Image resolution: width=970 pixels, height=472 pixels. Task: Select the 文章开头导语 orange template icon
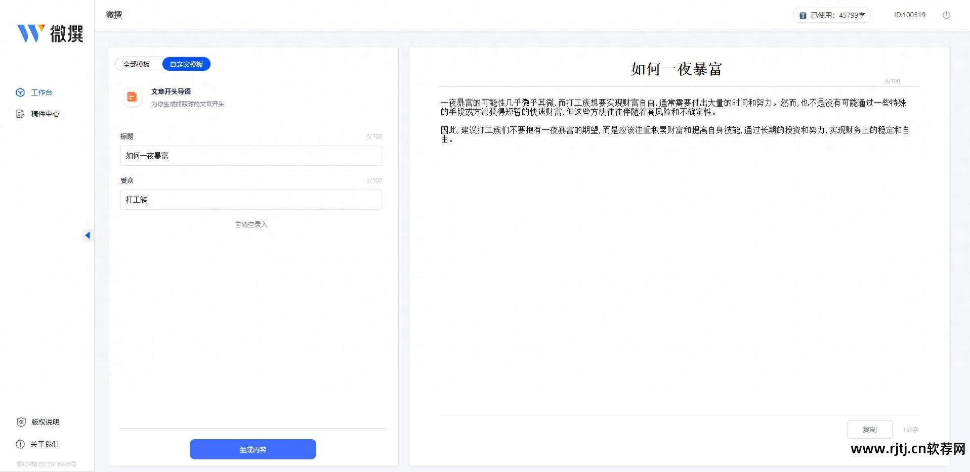click(x=132, y=97)
